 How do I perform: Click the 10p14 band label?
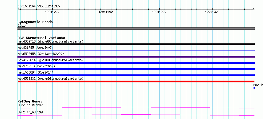click(x=22, y=26)
